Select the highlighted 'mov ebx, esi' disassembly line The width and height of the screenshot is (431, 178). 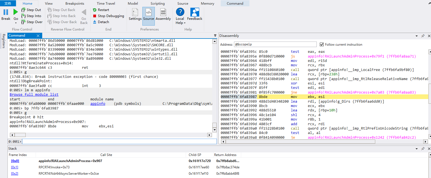click(324, 97)
